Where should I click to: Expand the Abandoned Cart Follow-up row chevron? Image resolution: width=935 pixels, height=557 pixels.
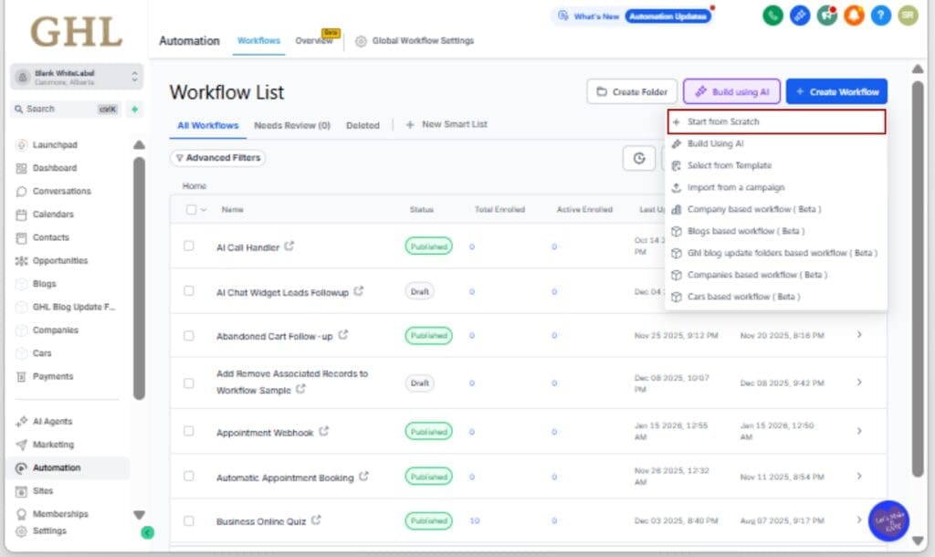click(x=859, y=334)
